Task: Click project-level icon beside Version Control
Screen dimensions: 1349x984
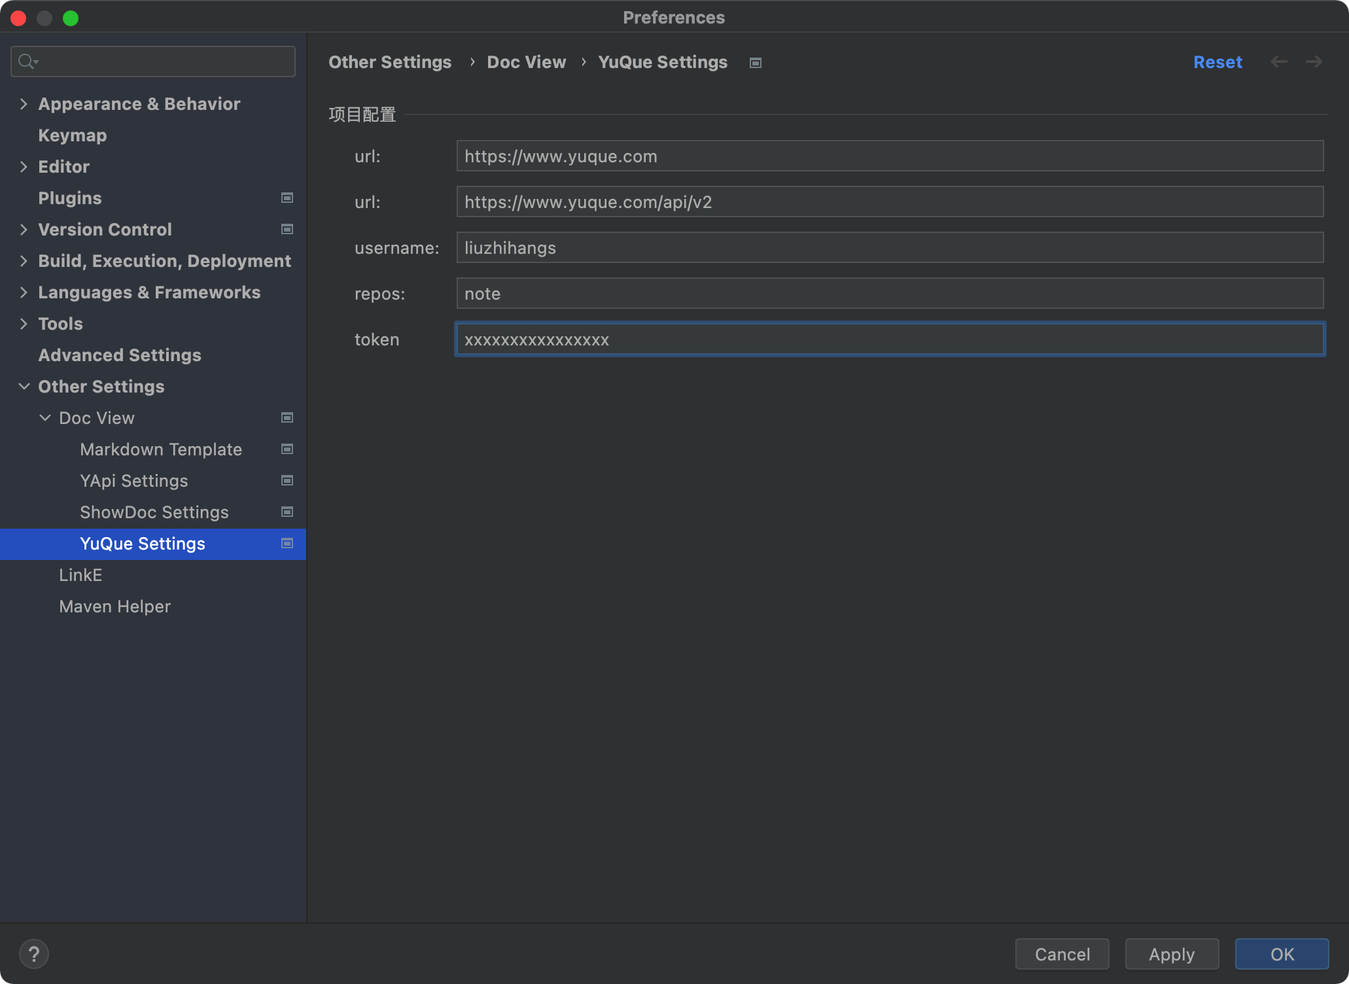Action: click(x=287, y=229)
